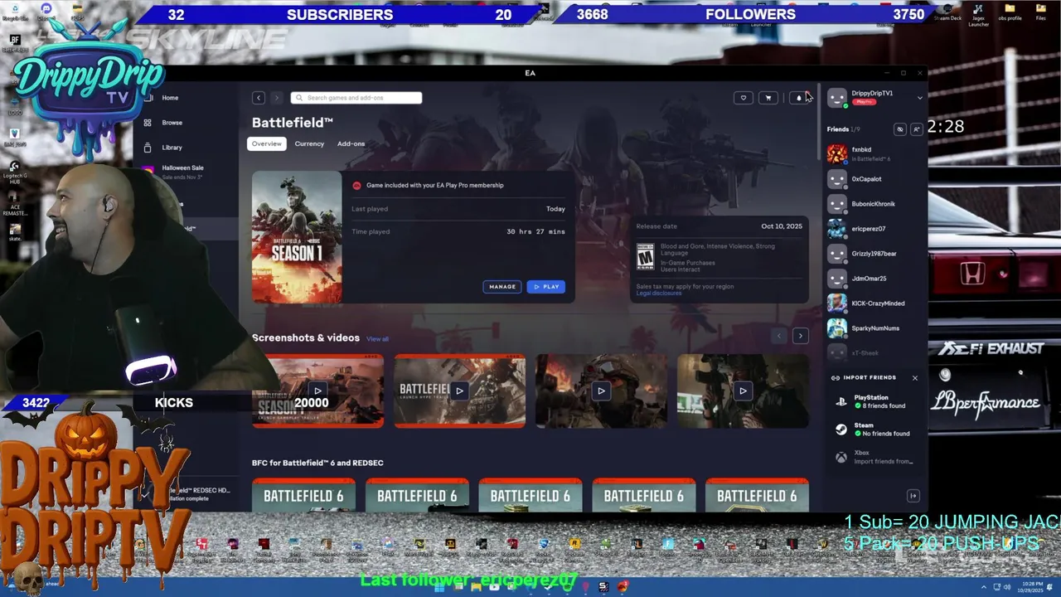Click the MANAGE button

pos(502,287)
